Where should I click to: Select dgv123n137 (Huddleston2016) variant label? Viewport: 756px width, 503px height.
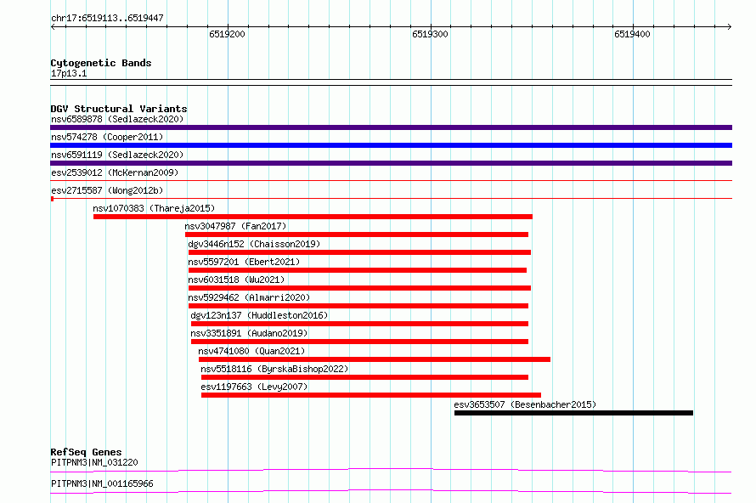[x=259, y=315]
